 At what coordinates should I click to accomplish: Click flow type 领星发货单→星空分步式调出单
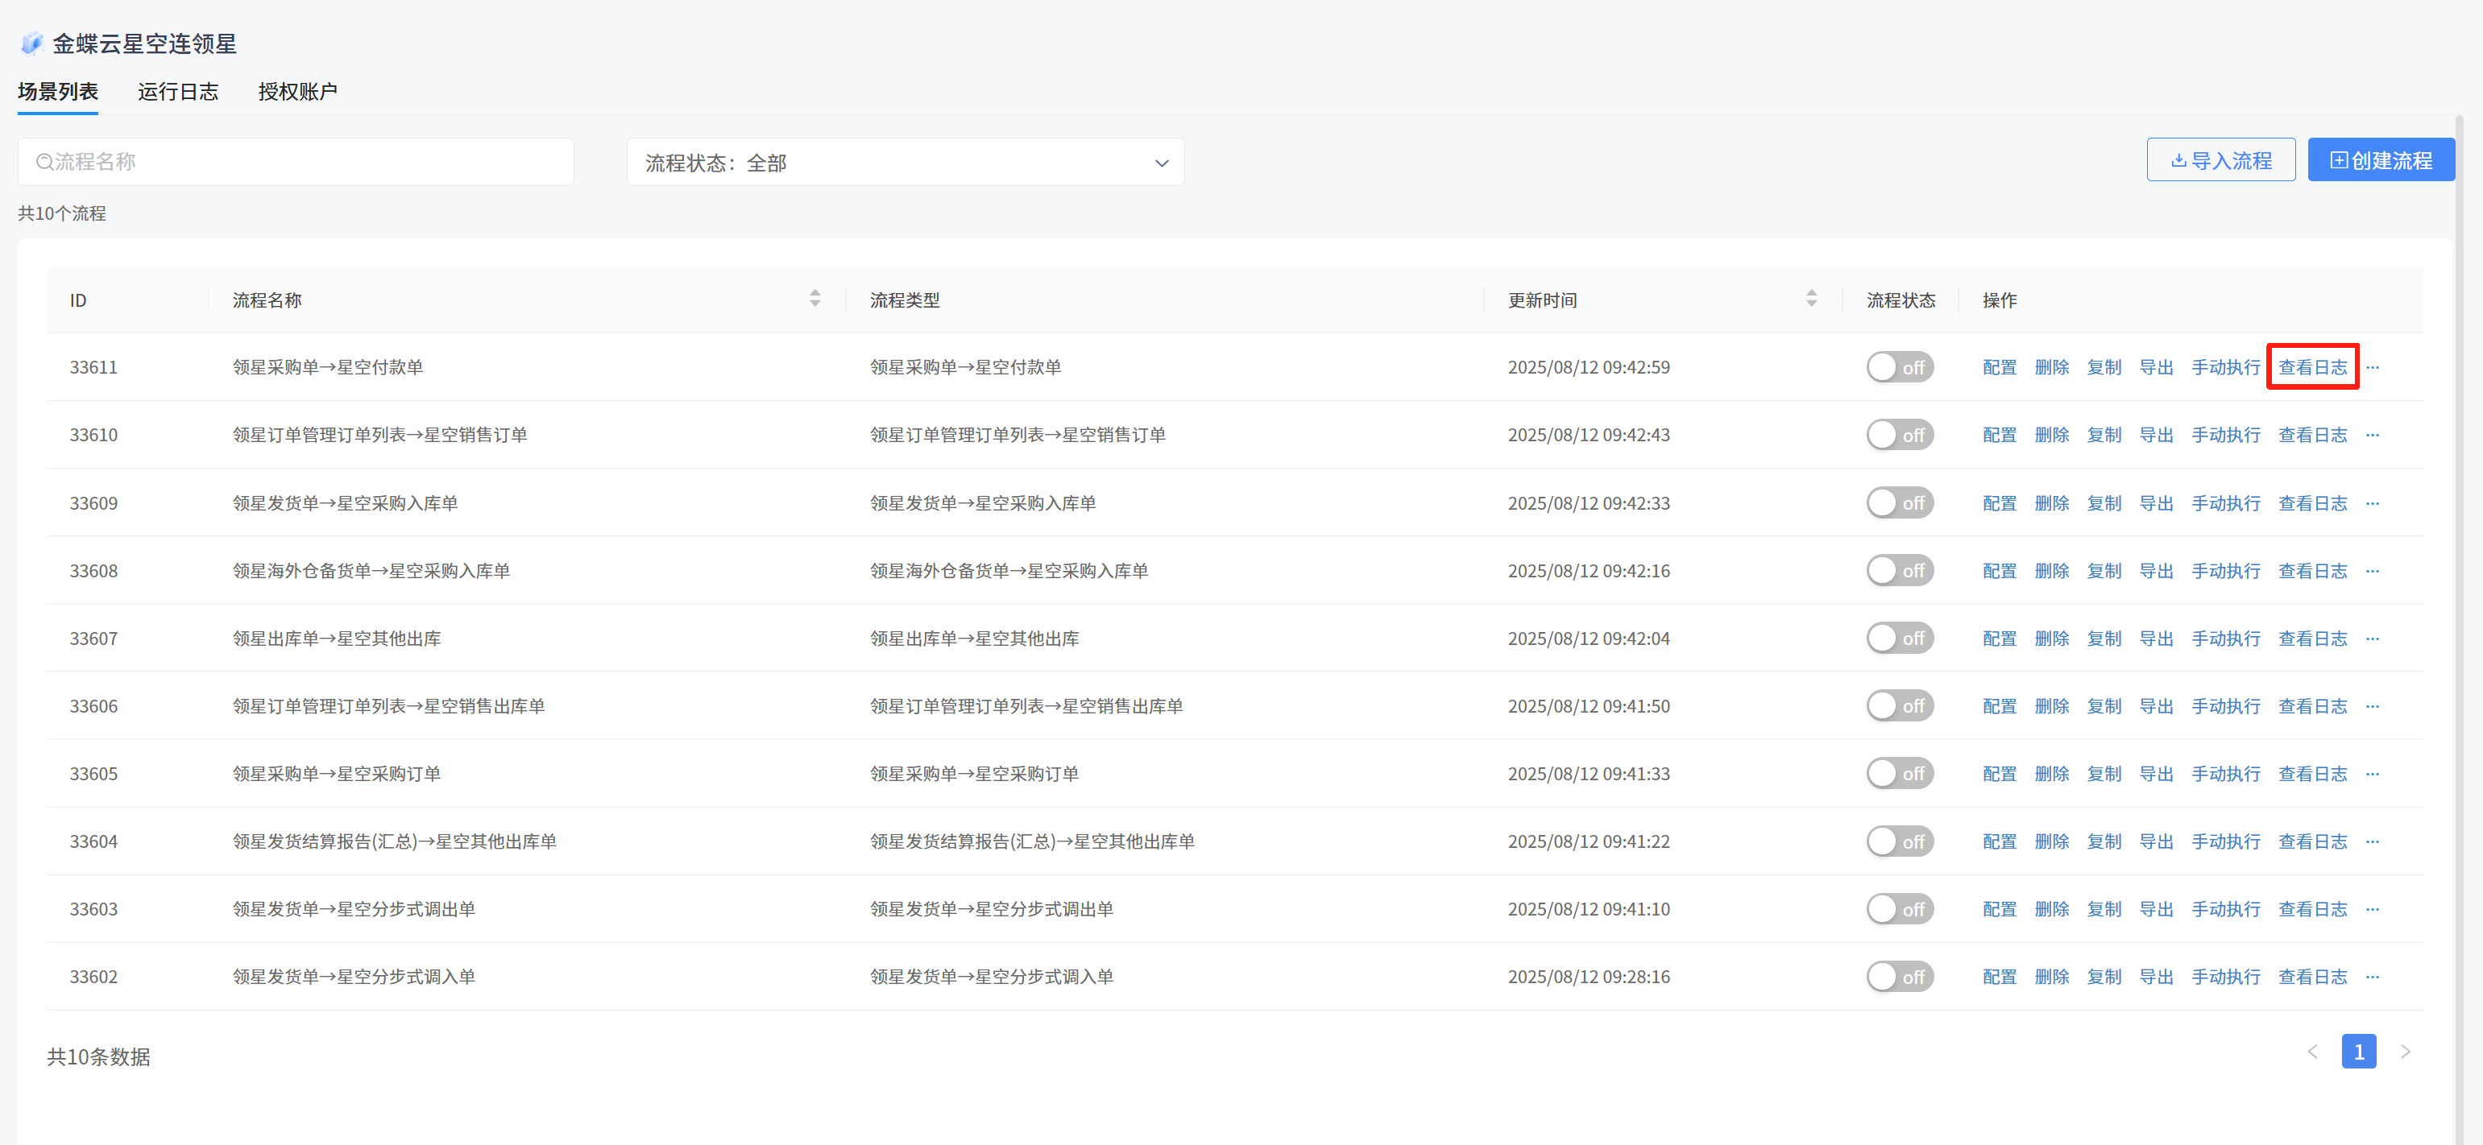[x=991, y=909]
